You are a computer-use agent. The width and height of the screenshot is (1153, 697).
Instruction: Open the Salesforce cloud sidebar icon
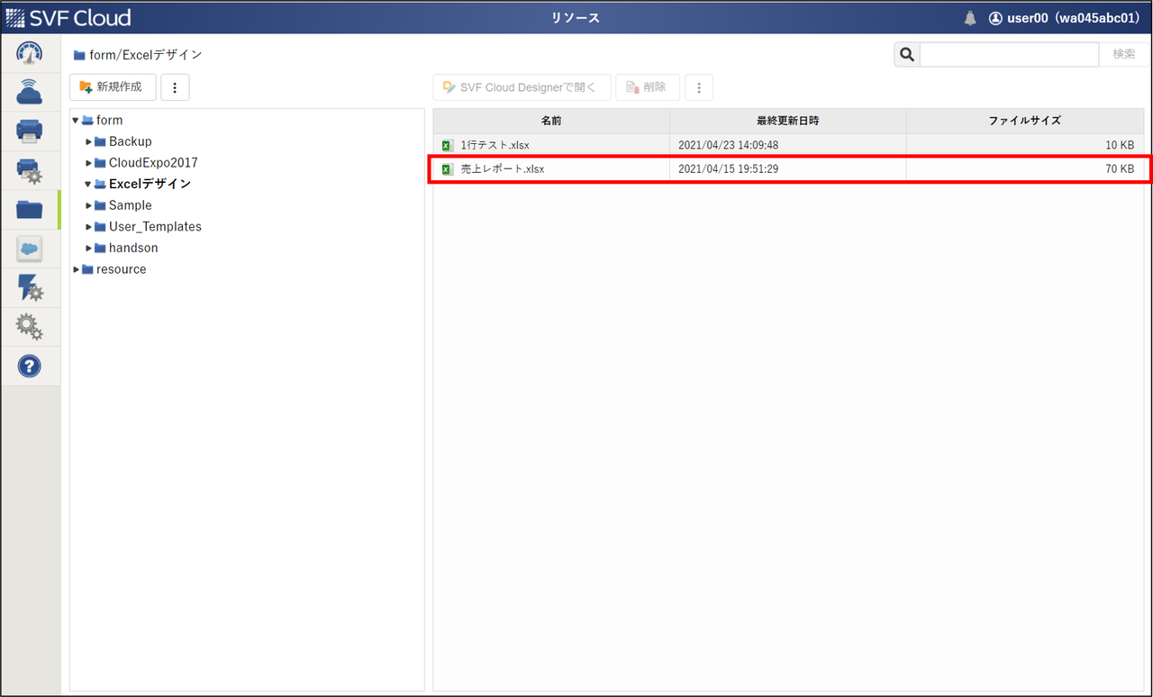point(30,249)
